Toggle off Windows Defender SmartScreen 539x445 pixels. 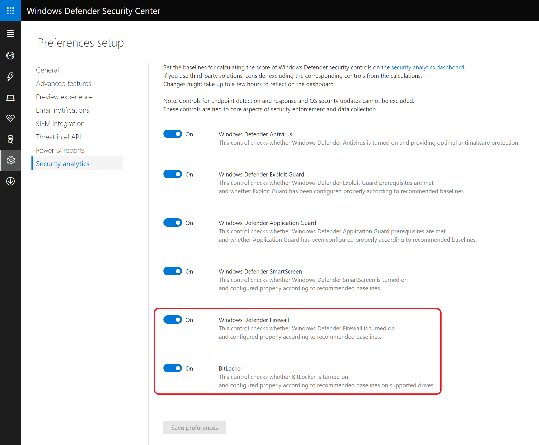tap(173, 271)
